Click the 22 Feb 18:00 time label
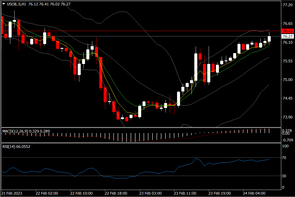This screenshot has width=295, height=197. click(x=116, y=193)
